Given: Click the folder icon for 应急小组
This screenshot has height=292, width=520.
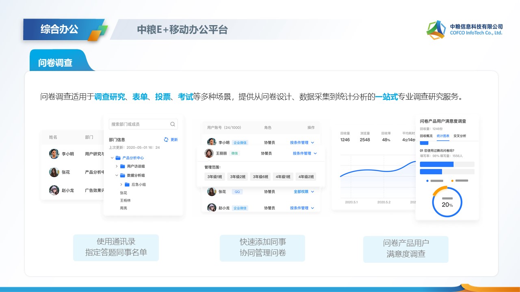Looking at the screenshot, I should pyautogui.click(x=127, y=185).
